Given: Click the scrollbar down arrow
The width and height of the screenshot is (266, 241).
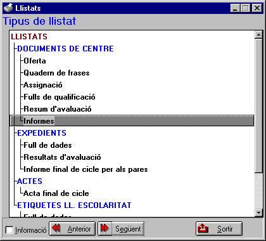Looking at the screenshot, I should pos(258,212).
